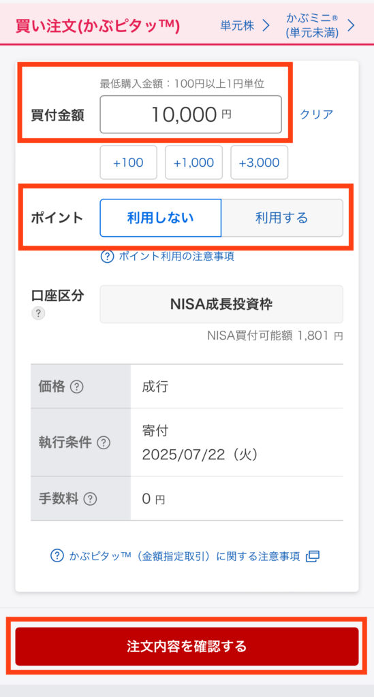The width and height of the screenshot is (374, 697).
Task: Click help icon beside 執行条件
Action: coord(103,442)
